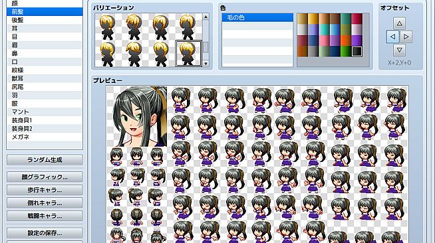Choose the white-silver color swatch
Screen dimensions: 435x243
tap(303, 30)
